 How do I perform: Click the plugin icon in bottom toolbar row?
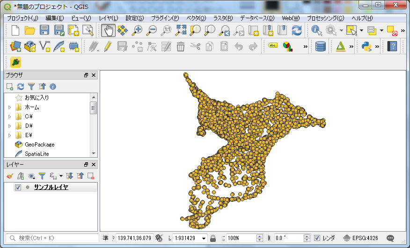point(15,62)
